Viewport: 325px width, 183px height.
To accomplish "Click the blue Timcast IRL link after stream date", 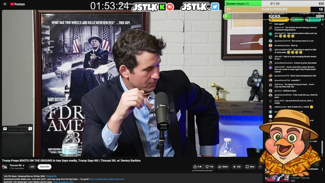I will pyautogui.click(x=51, y=176).
